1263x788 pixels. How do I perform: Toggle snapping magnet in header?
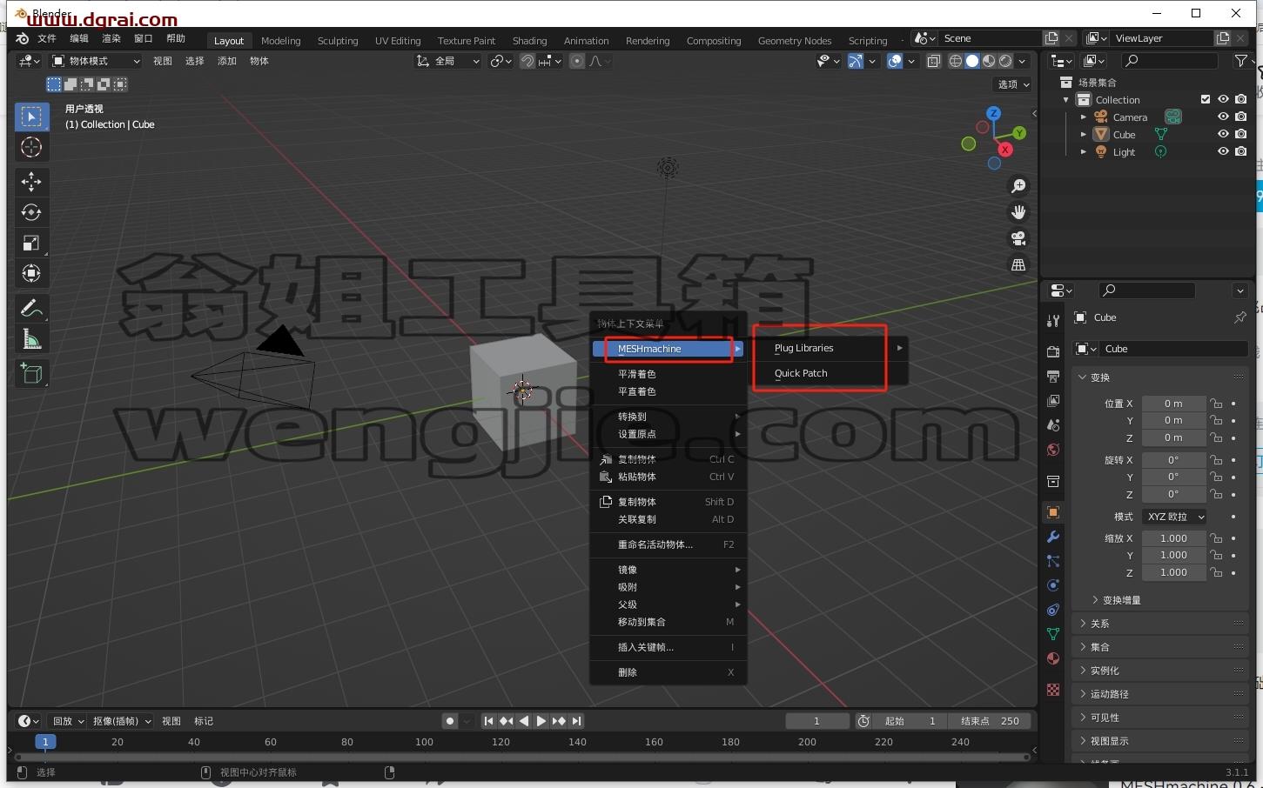(527, 61)
